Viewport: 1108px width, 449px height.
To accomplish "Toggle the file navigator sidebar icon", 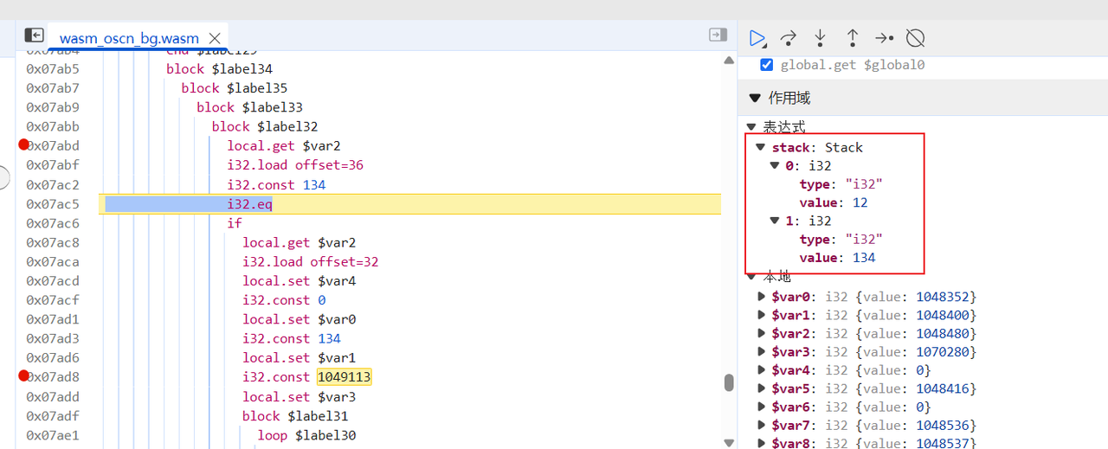I will point(34,35).
